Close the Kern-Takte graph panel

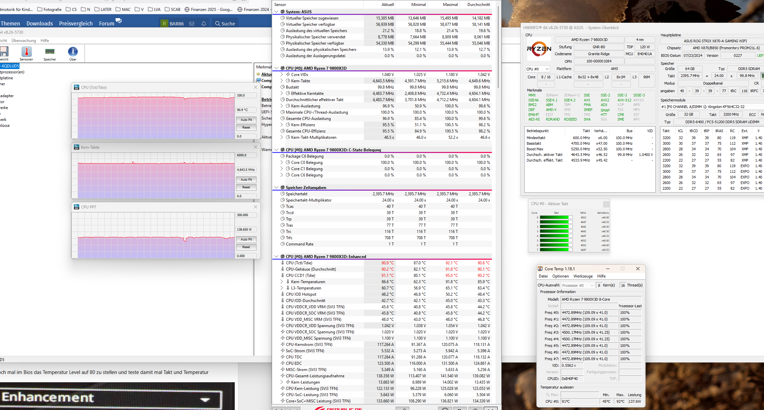[255, 147]
